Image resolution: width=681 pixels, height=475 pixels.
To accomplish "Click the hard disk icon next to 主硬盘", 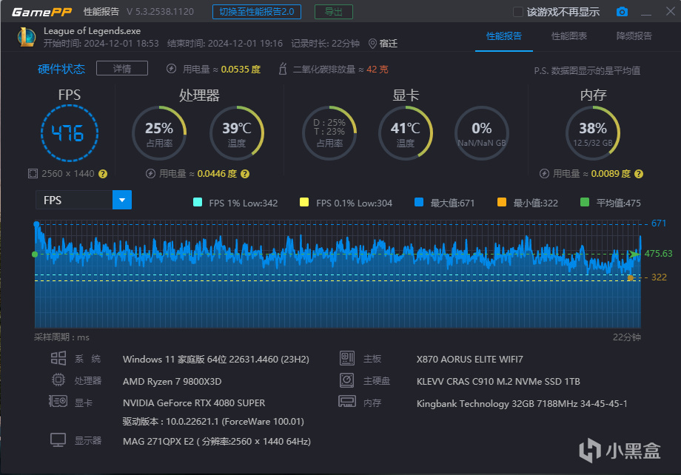I will pyautogui.click(x=347, y=380).
